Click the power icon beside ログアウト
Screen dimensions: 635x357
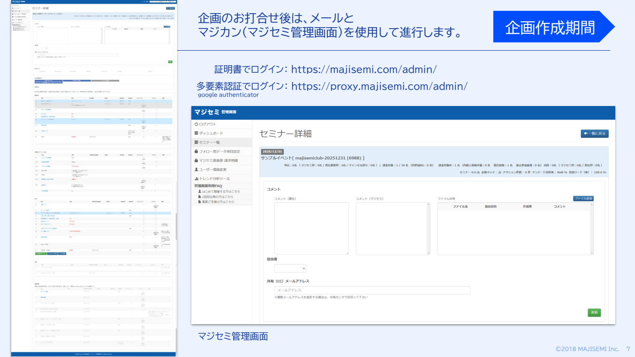click(197, 124)
